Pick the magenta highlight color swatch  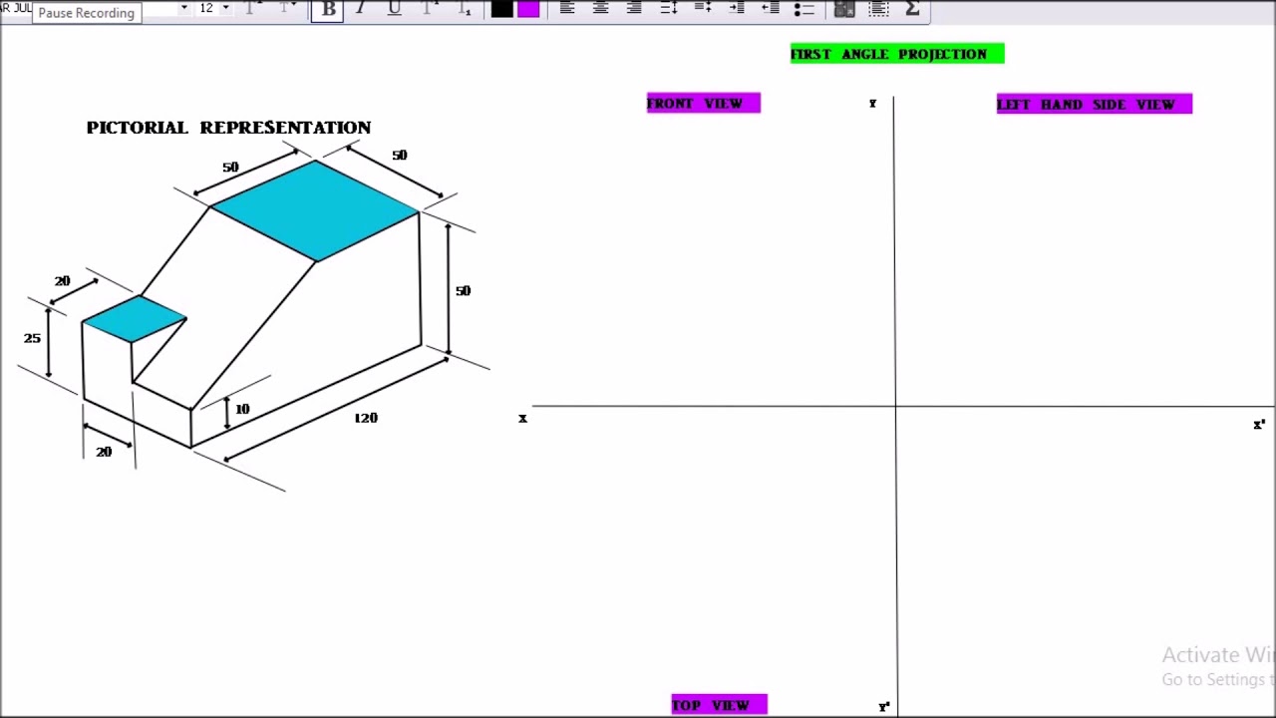tap(528, 9)
